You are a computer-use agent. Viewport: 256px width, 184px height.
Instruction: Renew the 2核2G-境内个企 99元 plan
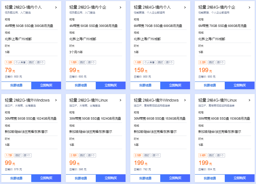(81, 85)
